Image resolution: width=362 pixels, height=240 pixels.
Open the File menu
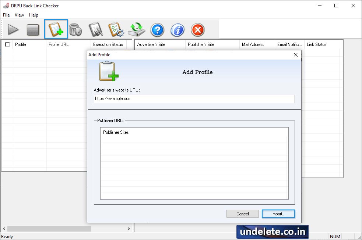[x=6, y=15]
